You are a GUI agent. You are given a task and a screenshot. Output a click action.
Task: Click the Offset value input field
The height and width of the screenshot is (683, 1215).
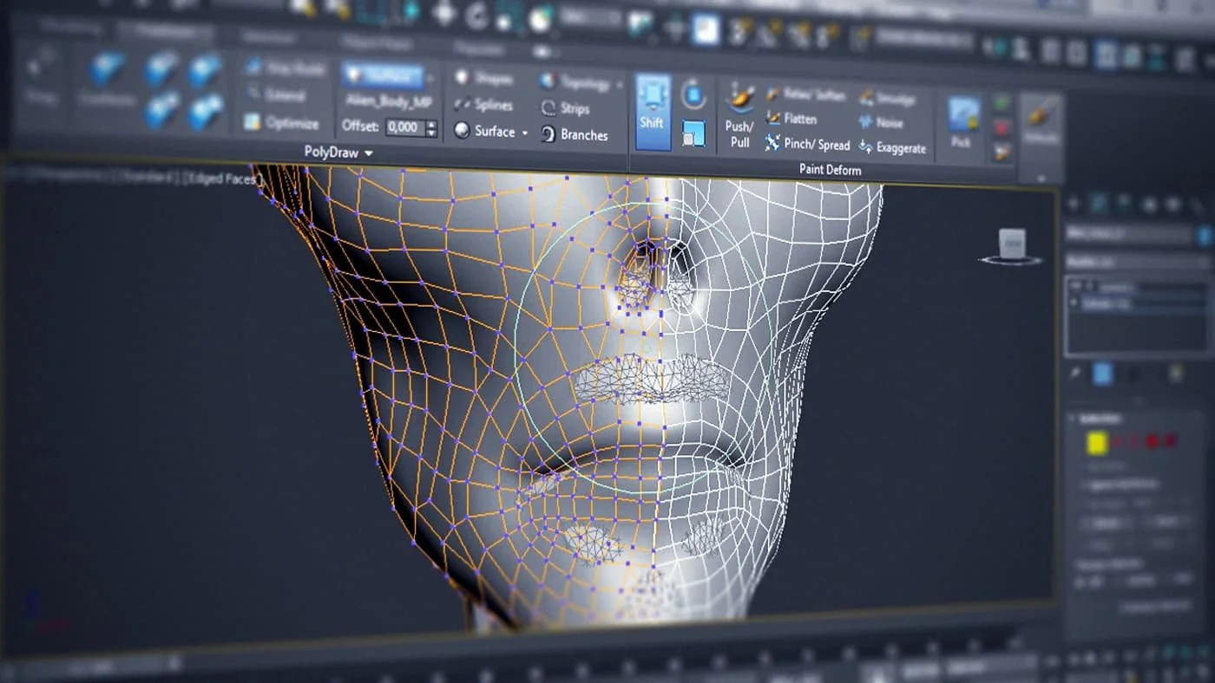[x=404, y=127]
